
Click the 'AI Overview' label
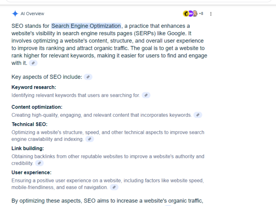[32, 14]
